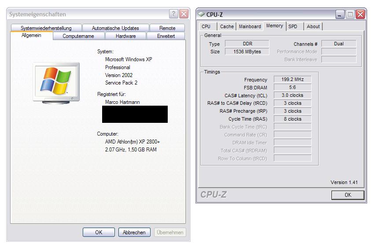The height and width of the screenshot is (247, 372).
Task: Maximize the CPU-Z window
Action: pyautogui.click(x=350, y=15)
